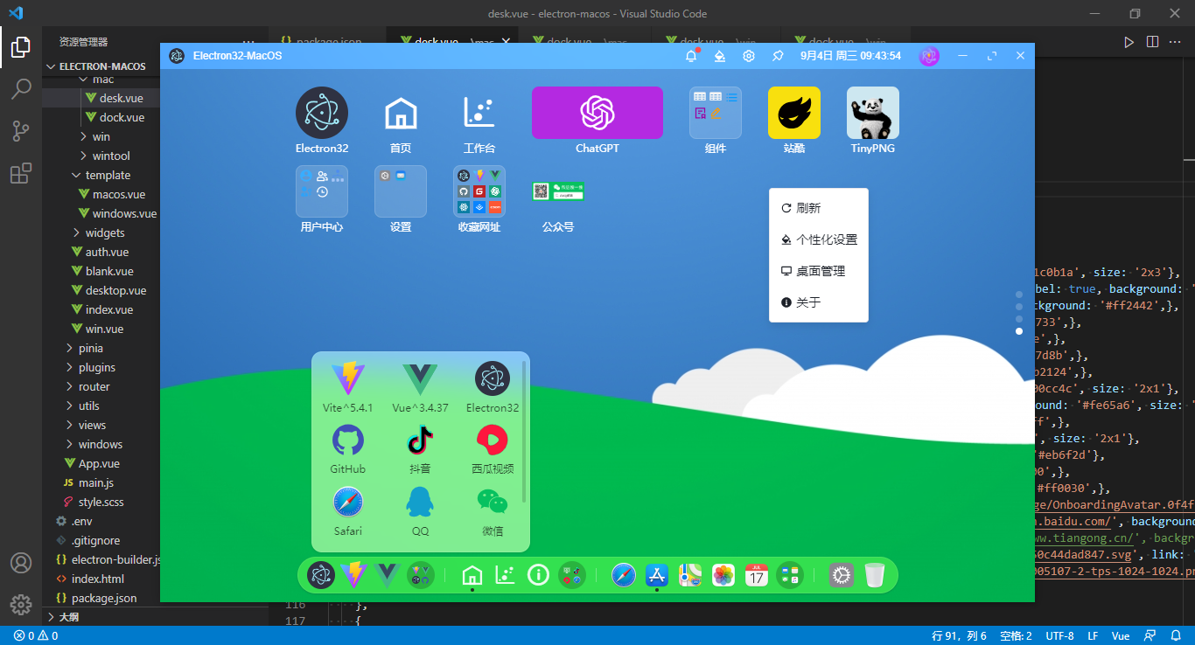Toggle the pin window icon
Viewport: 1195px width, 645px height.
click(x=778, y=56)
